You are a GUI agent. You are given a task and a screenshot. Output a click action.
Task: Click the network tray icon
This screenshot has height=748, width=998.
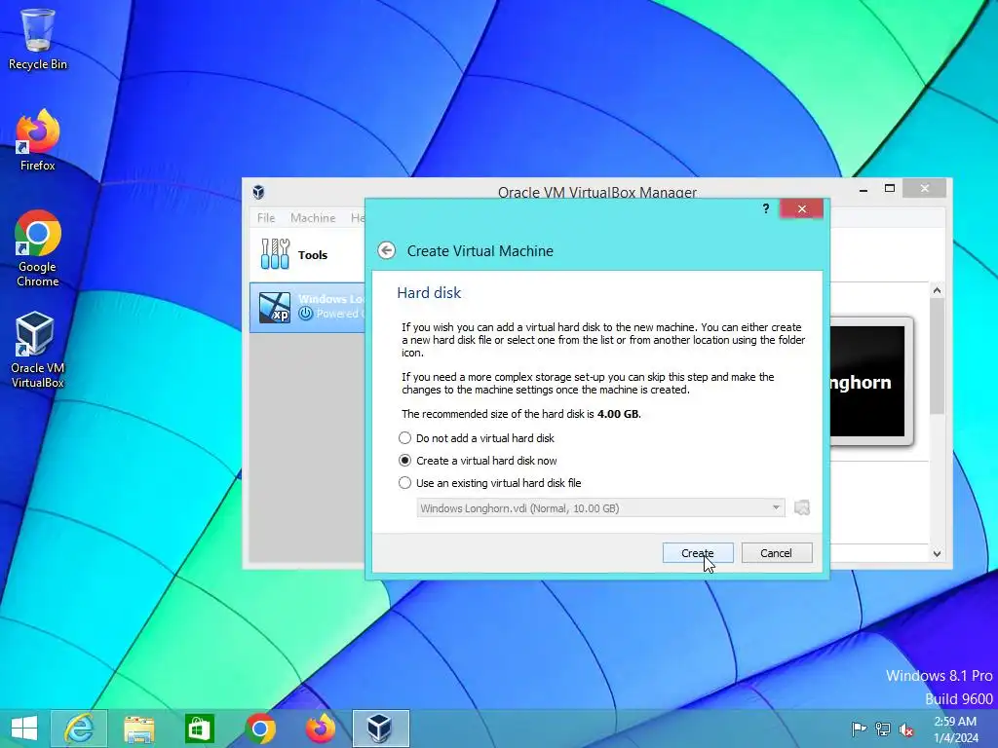(883, 729)
